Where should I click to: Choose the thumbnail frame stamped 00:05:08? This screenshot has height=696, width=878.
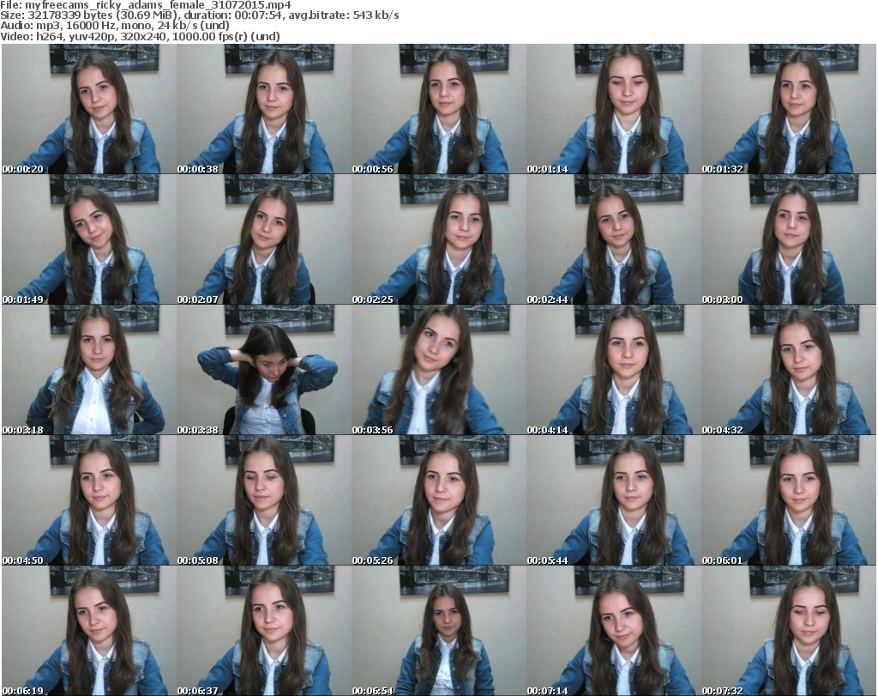264,500
